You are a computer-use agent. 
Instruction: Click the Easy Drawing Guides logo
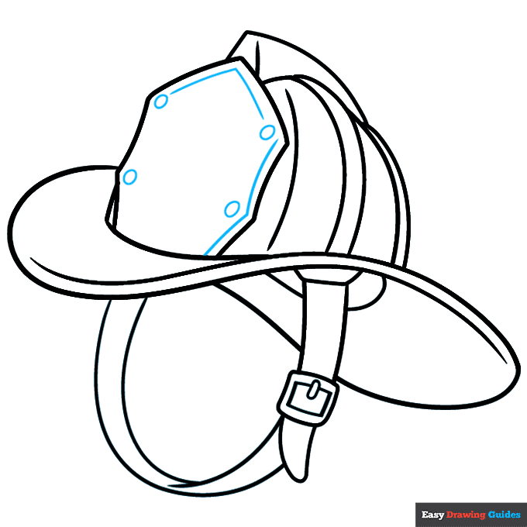[470, 515]
